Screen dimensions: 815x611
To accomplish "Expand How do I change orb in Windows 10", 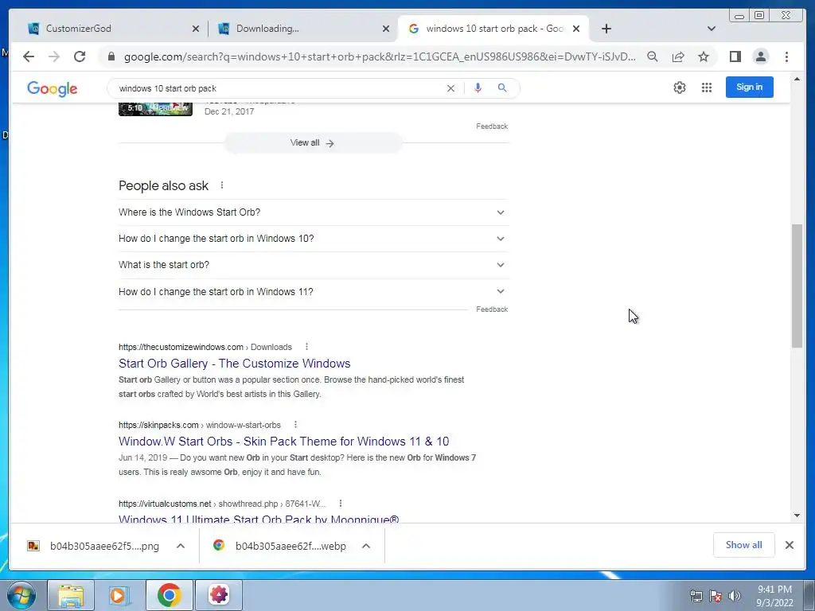I will point(313,239).
